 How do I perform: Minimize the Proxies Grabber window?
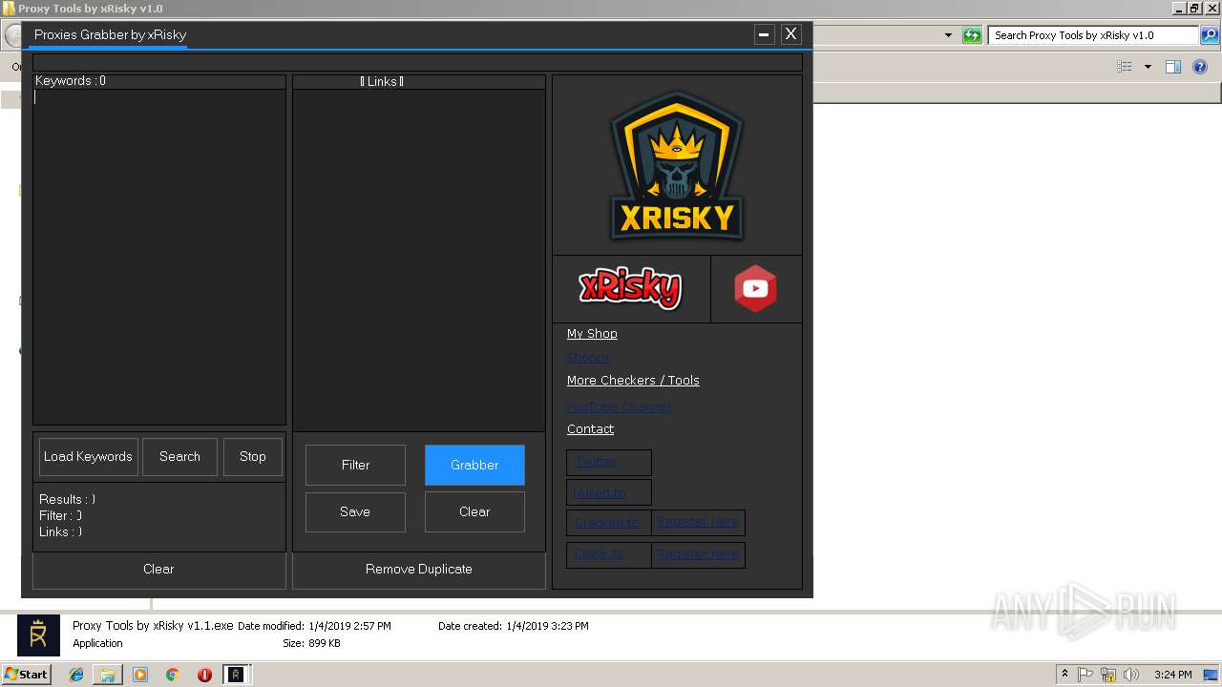point(764,34)
